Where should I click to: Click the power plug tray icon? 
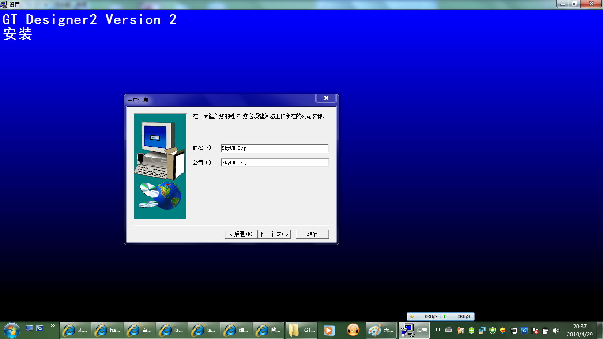point(545,330)
